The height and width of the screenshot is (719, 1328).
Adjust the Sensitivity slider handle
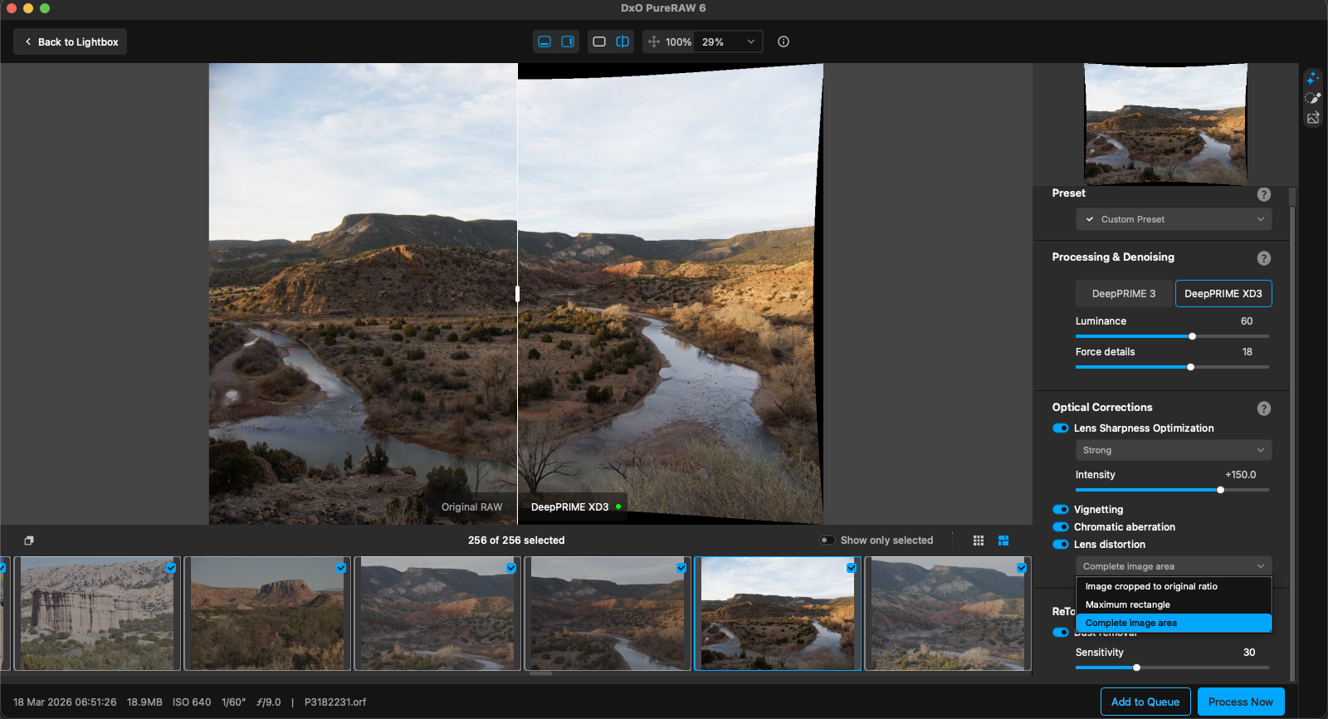pyautogui.click(x=1136, y=668)
